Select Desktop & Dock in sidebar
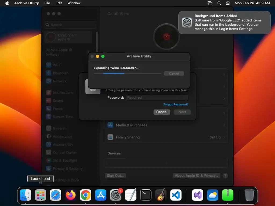Screen dimensions: 275x206 67,180
